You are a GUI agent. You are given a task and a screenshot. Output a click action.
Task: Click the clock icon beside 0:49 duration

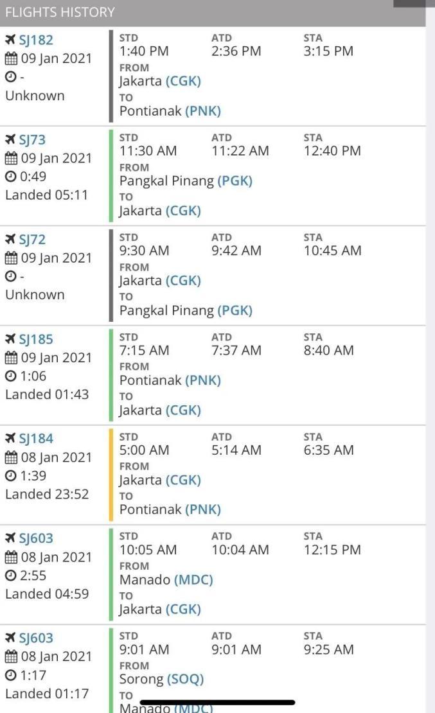click(10, 177)
